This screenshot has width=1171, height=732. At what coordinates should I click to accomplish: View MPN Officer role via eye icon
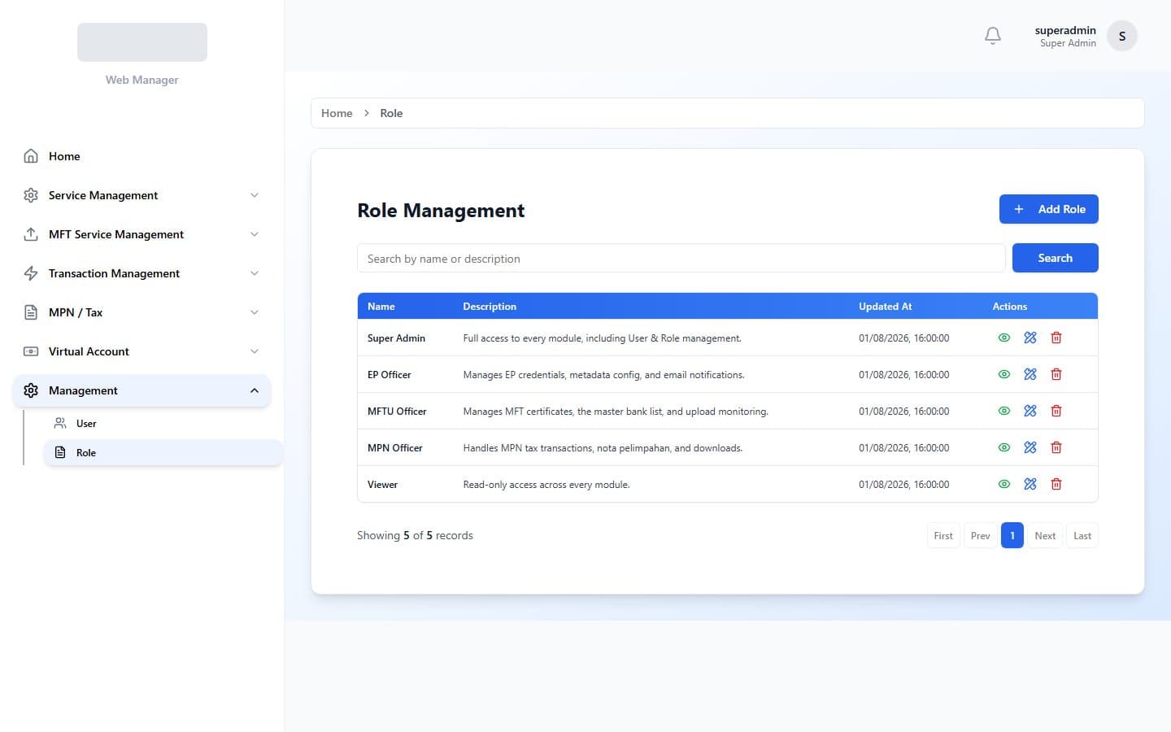(1004, 447)
